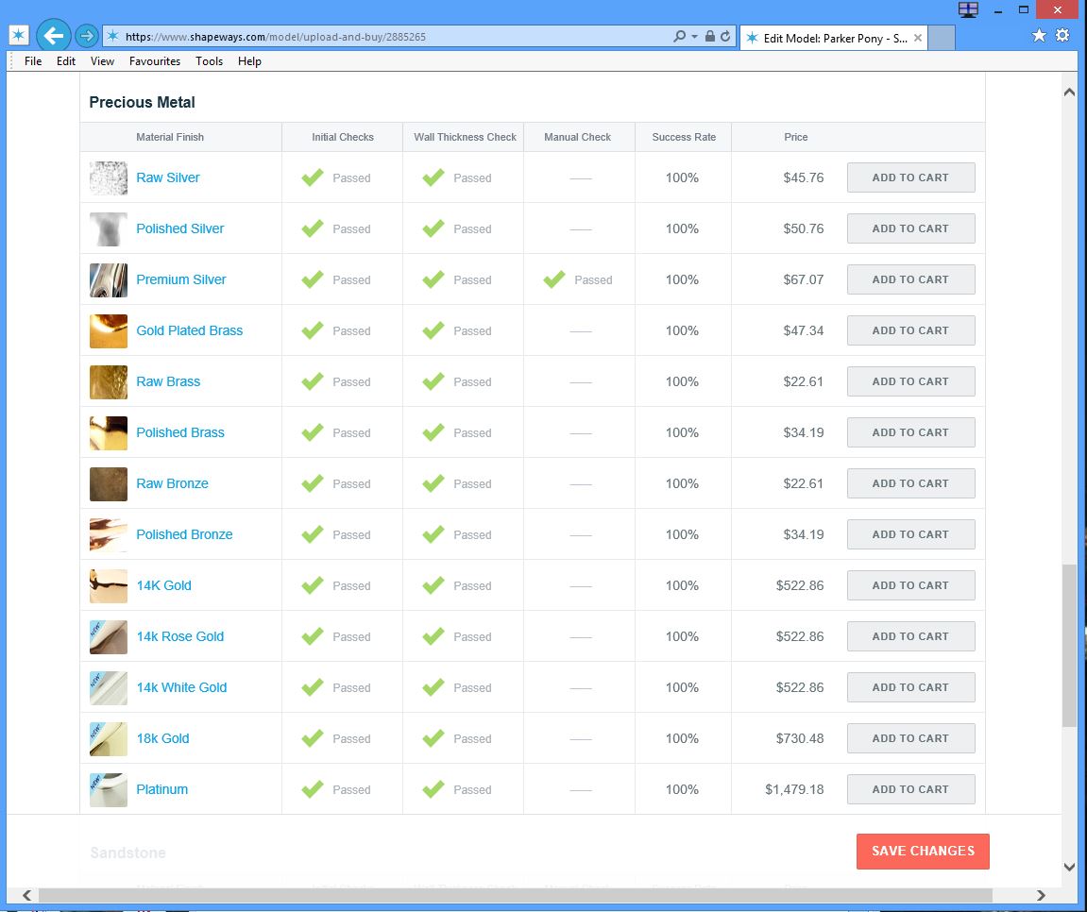Open the Gold Plated Brass link
This screenshot has height=912, width=1087.
(189, 330)
